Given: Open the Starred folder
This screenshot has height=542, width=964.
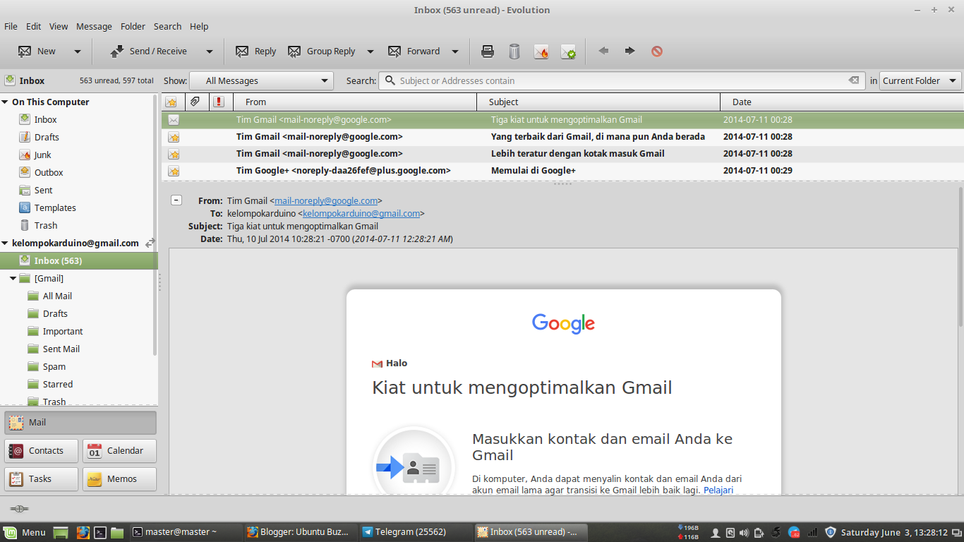Looking at the screenshot, I should pyautogui.click(x=57, y=385).
